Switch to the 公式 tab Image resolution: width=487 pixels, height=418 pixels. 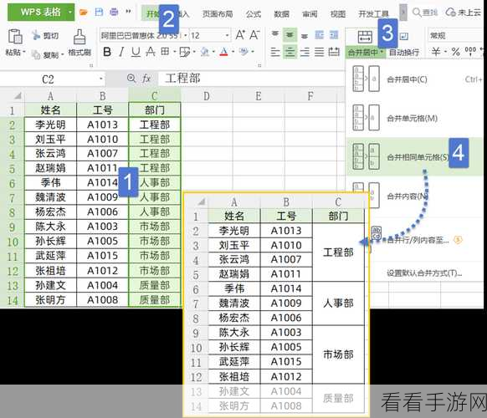(x=254, y=13)
